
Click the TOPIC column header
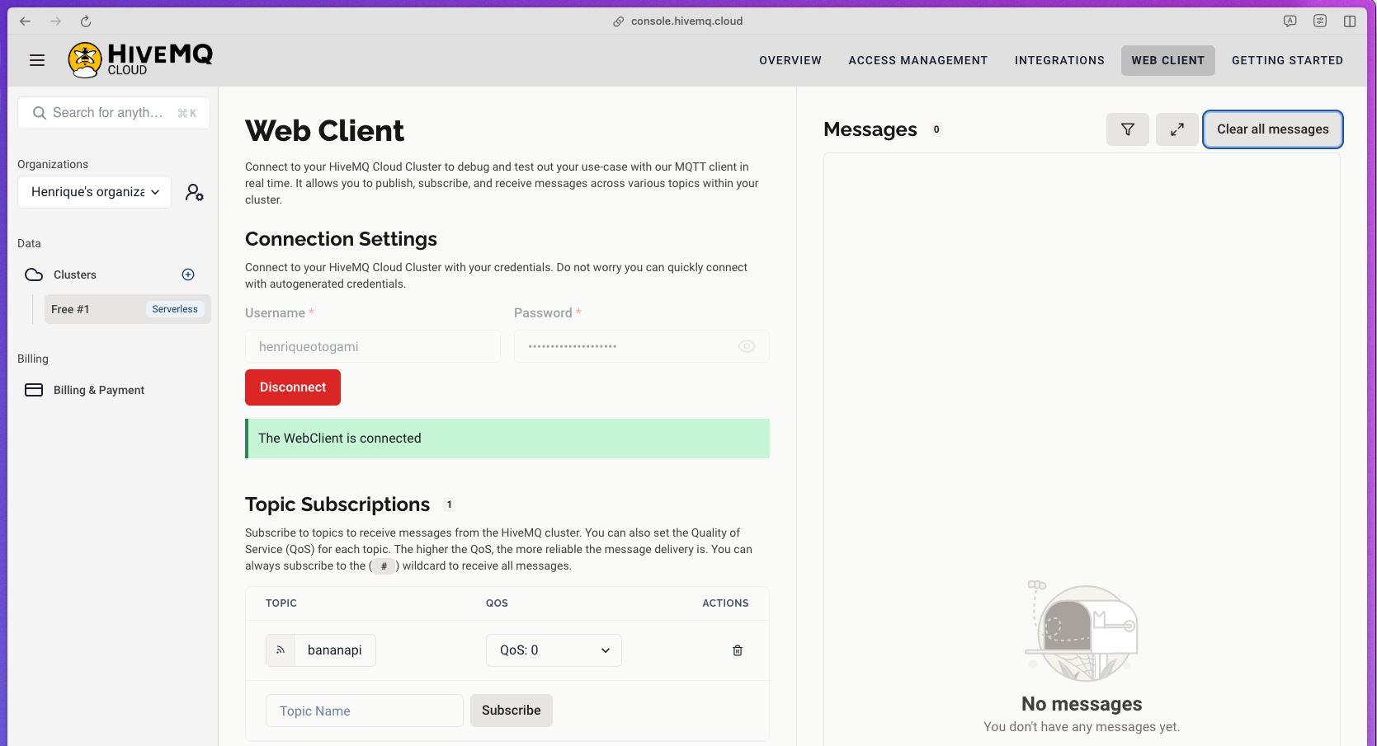281,603
